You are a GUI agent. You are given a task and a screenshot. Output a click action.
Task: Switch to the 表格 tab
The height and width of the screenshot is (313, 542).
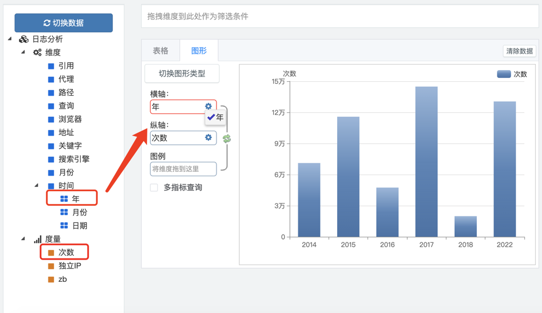click(x=160, y=51)
